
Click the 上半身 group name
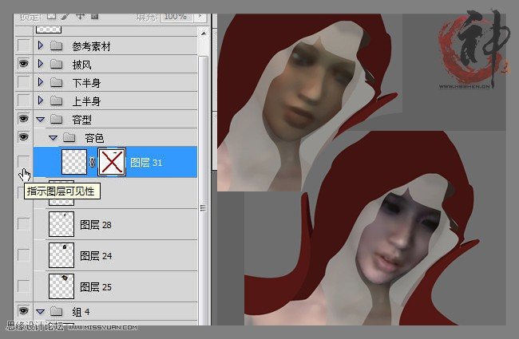[86, 101]
